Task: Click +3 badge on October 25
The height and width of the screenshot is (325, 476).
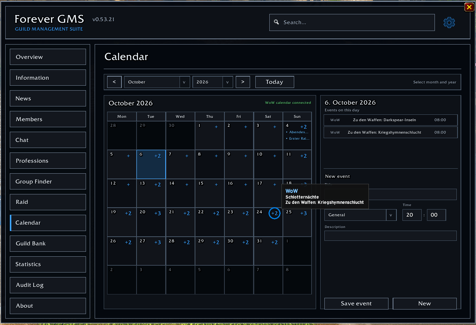Action: [304, 213]
